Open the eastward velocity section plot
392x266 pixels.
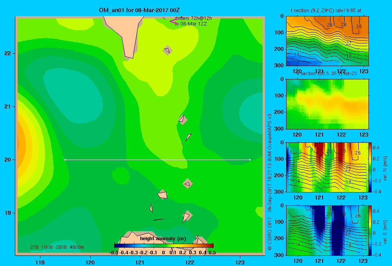(327, 230)
